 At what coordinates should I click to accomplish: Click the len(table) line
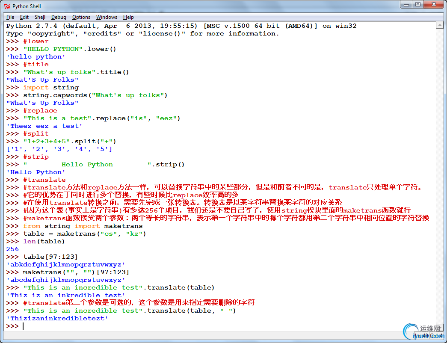[x=36, y=242]
